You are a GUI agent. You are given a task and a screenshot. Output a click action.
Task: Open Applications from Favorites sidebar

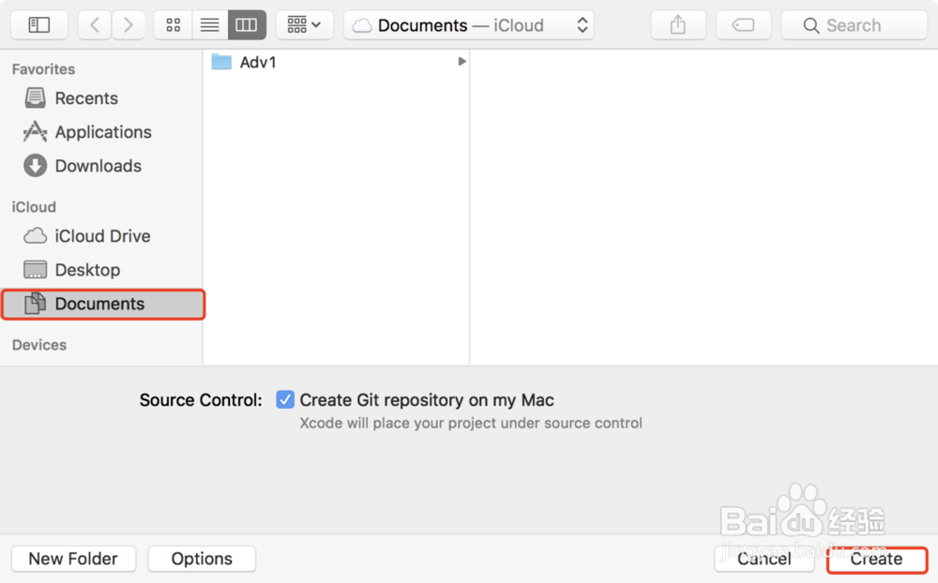tap(101, 132)
